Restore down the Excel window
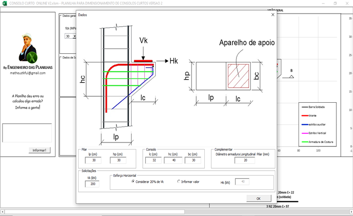 pyautogui.click(x=335, y=3)
